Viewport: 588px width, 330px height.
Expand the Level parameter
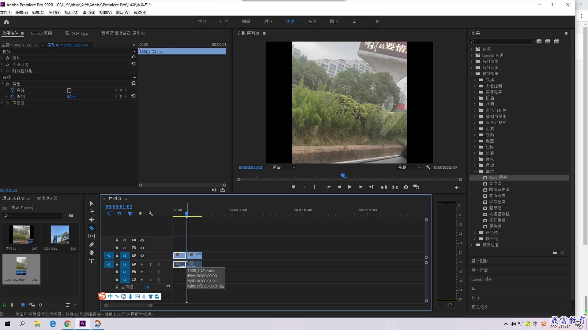pyautogui.click(x=6, y=96)
